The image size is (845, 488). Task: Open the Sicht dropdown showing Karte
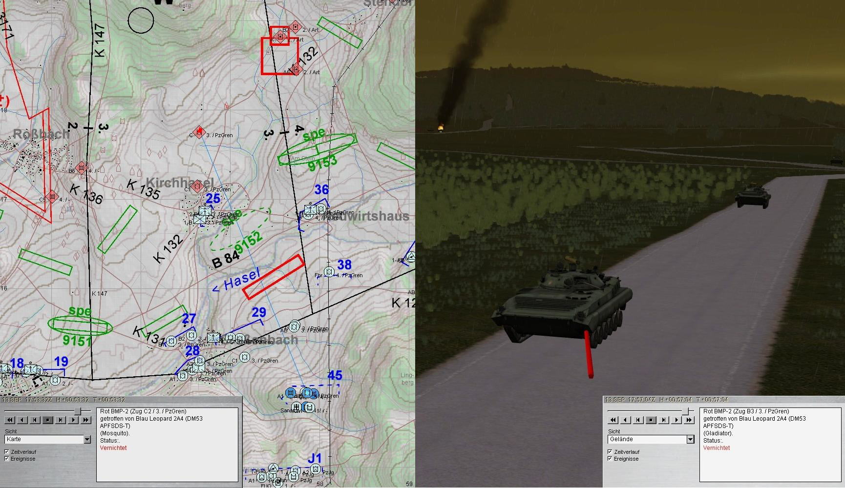click(x=87, y=440)
